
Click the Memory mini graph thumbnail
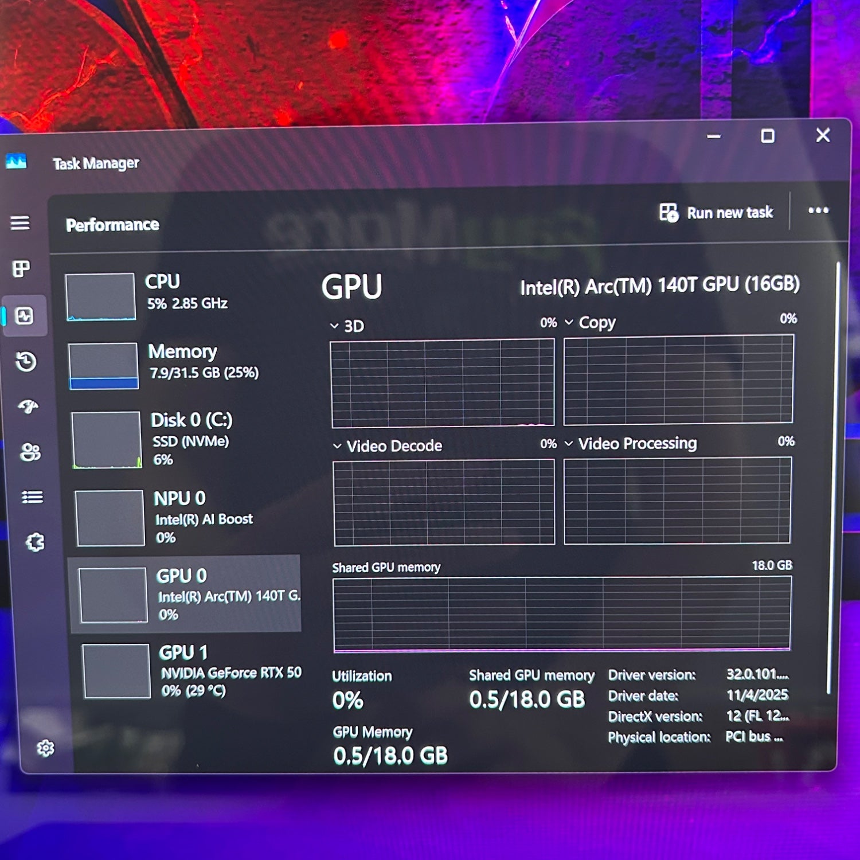click(103, 366)
